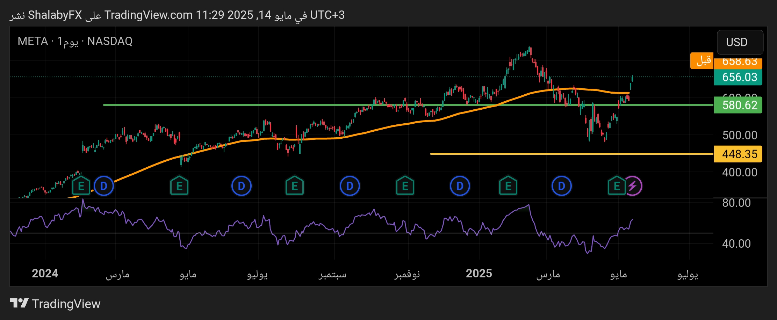Click the ShalabyFX author name in the title

tap(55, 15)
